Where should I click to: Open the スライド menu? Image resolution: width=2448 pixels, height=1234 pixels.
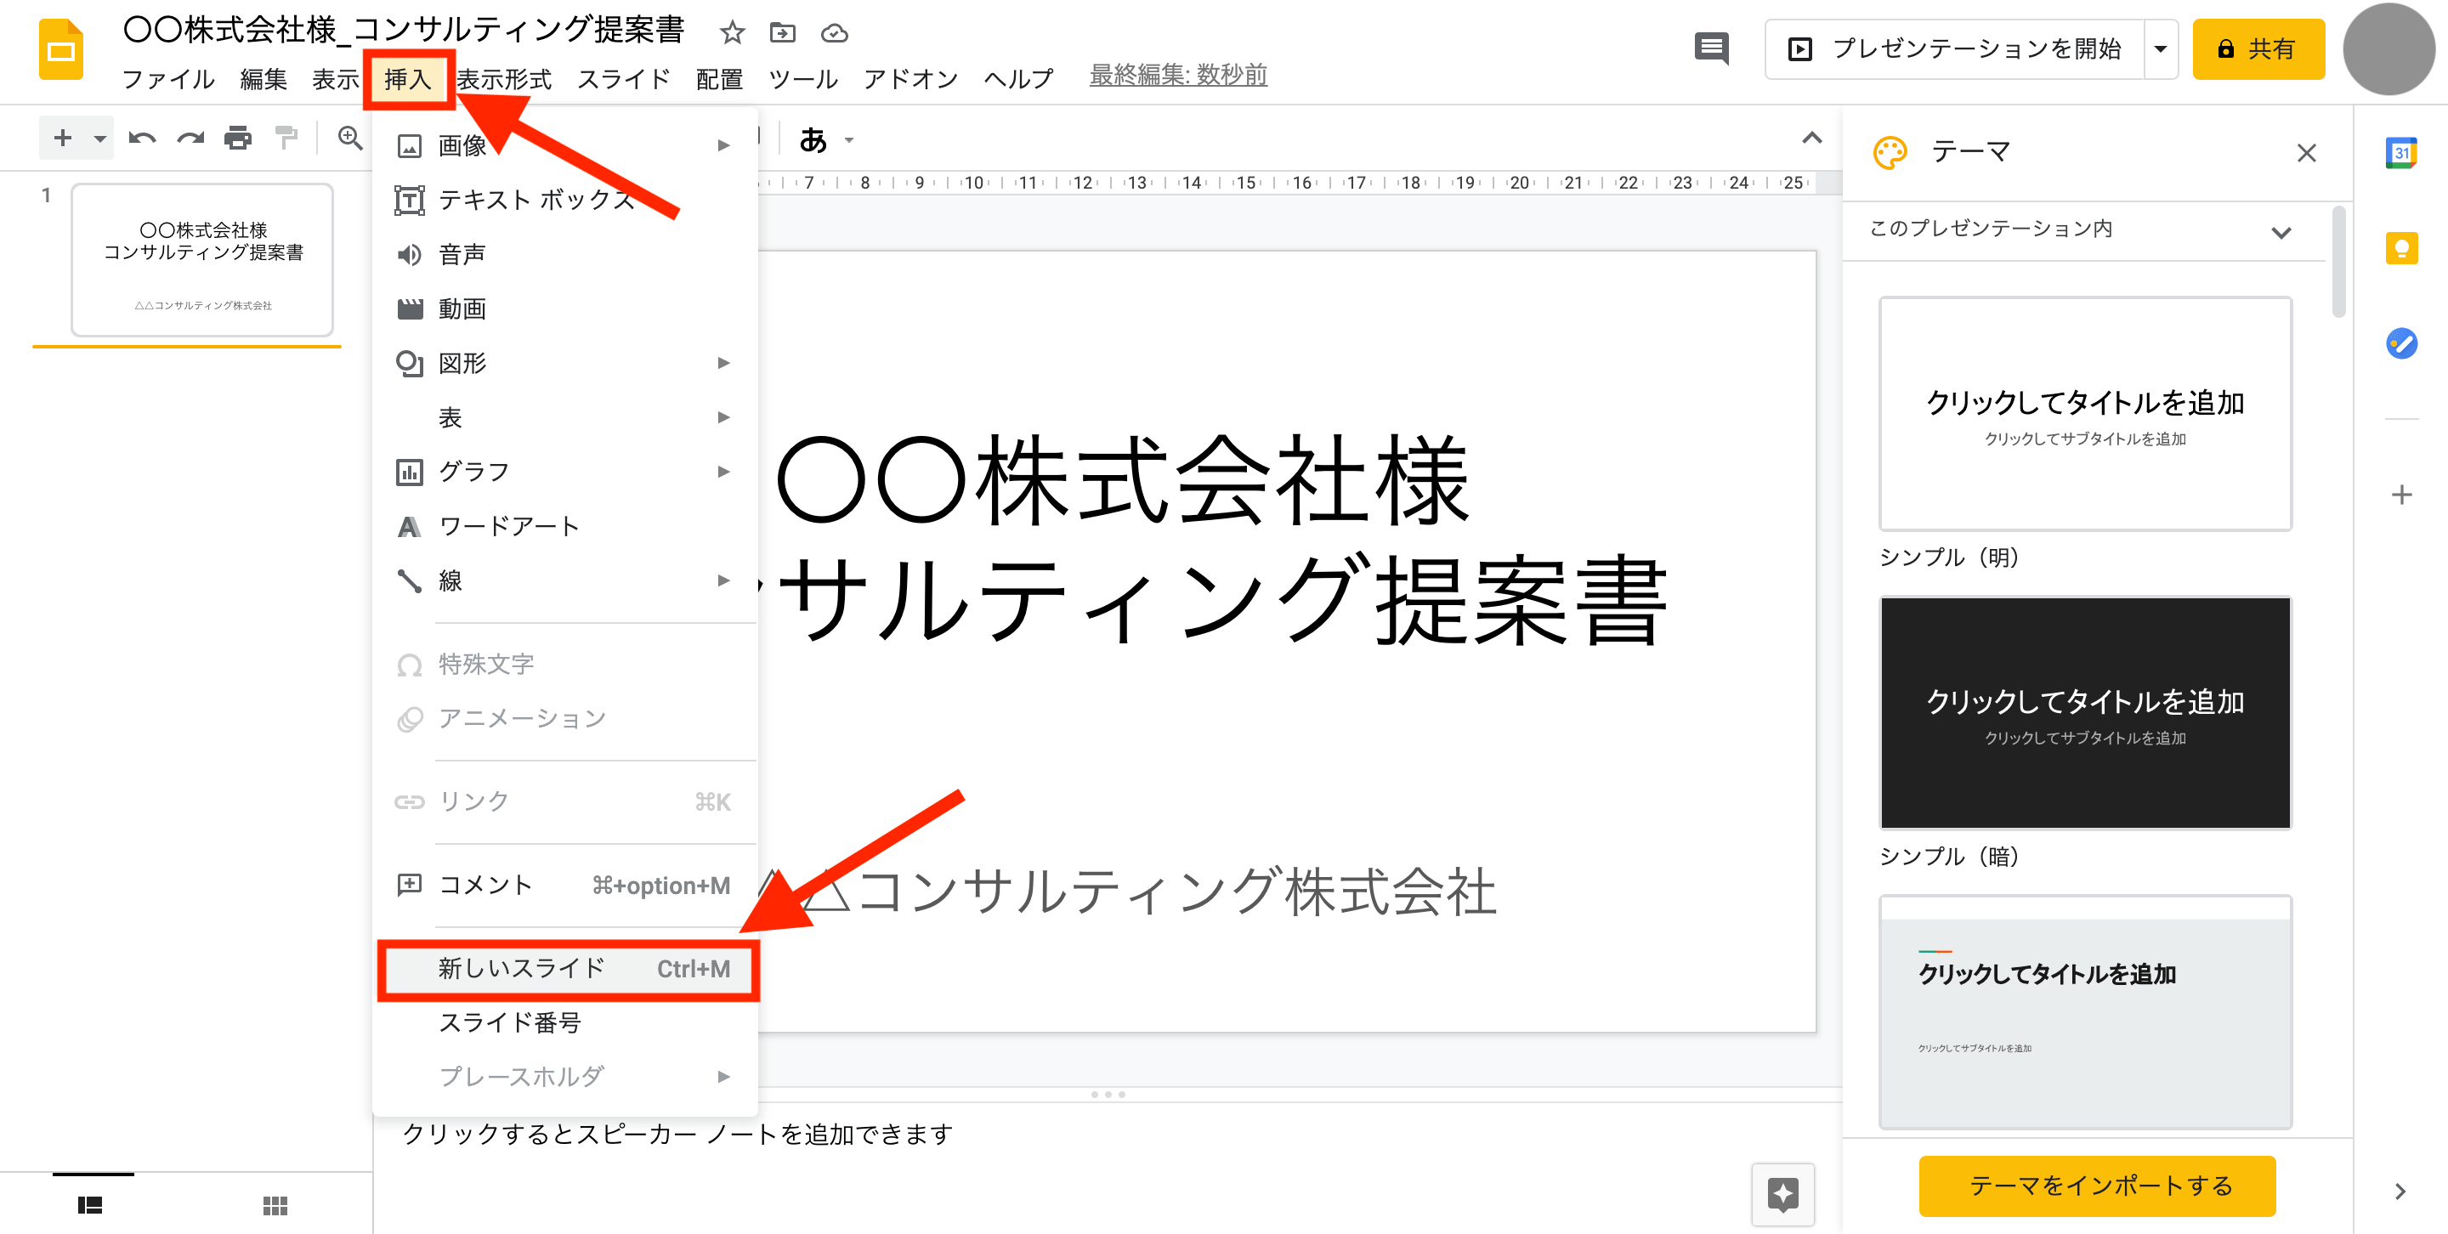coord(623,79)
